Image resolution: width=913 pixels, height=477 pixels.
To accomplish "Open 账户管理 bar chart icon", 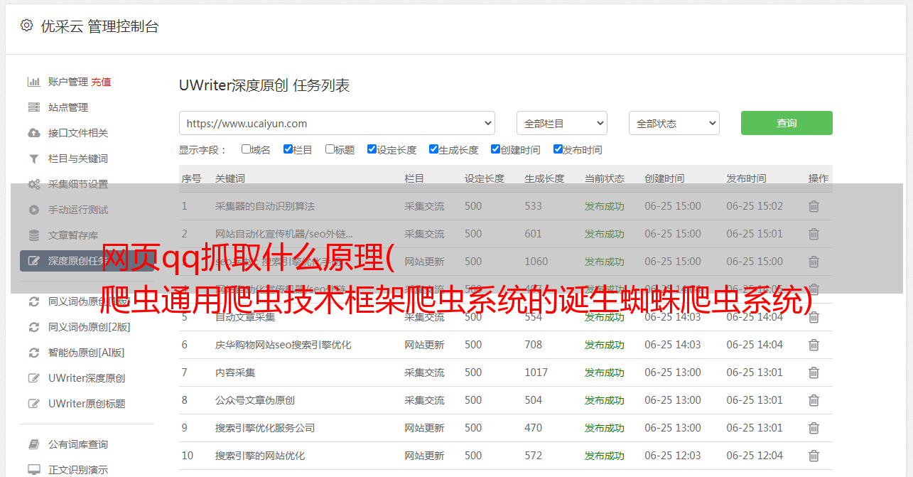I will coord(33,82).
